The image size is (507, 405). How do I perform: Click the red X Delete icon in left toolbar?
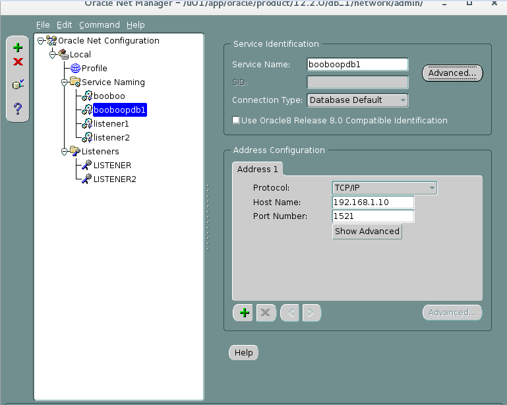18,62
